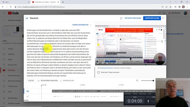Image resolution: width=190 pixels, height=107 pixels.
Task: Click the timeline playhead marker
Action: click(41, 86)
